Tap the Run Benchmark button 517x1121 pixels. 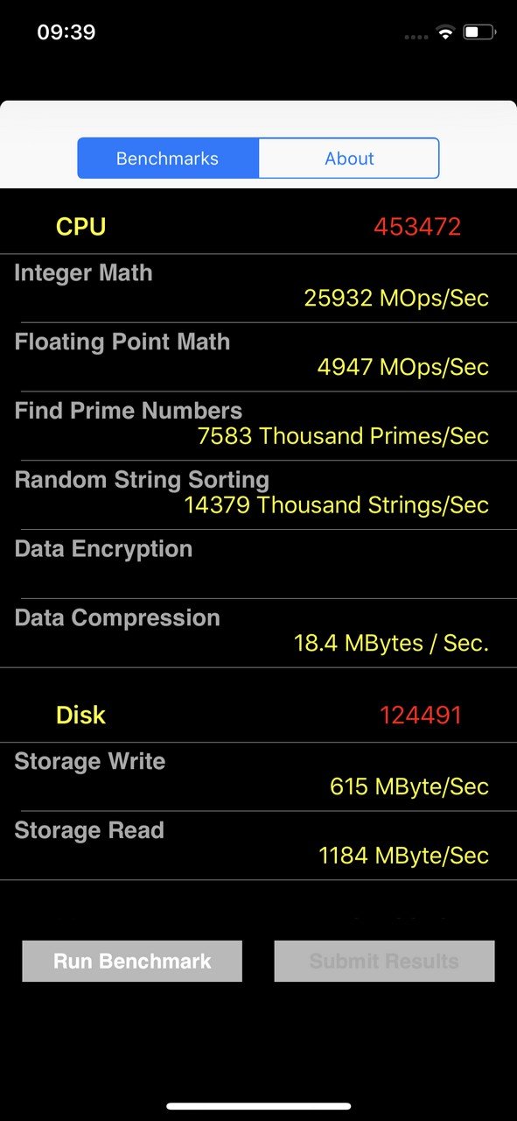click(x=132, y=961)
